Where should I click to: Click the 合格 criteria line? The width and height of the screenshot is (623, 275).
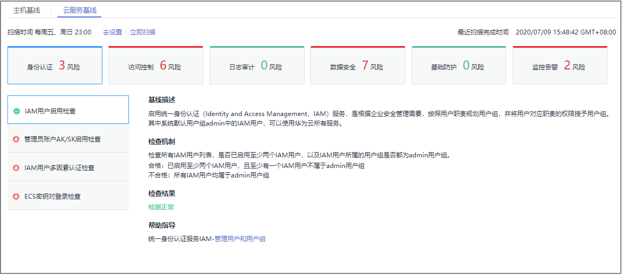[257, 165]
